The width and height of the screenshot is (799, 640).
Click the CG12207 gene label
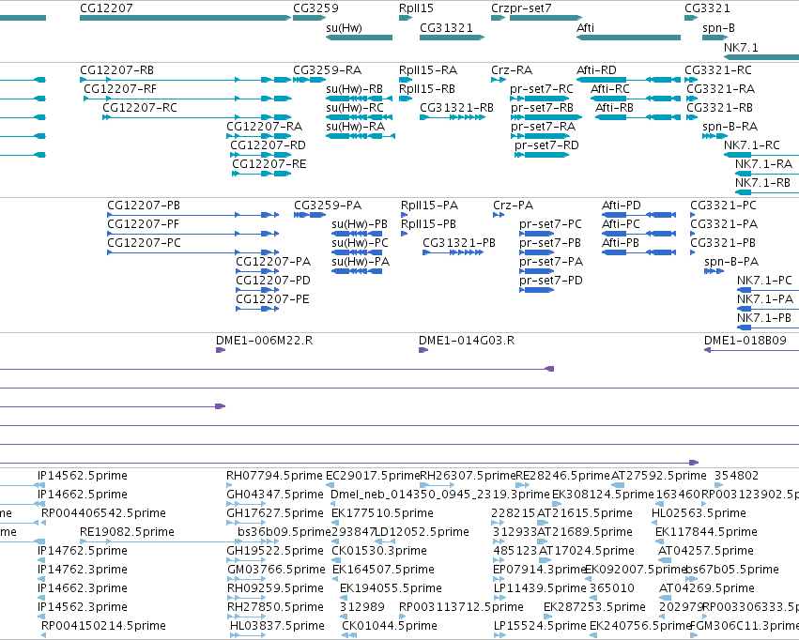106,8
